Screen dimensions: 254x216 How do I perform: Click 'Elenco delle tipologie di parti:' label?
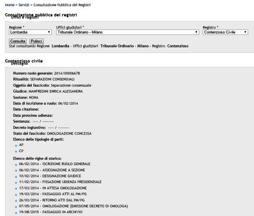pyautogui.click(x=39, y=139)
